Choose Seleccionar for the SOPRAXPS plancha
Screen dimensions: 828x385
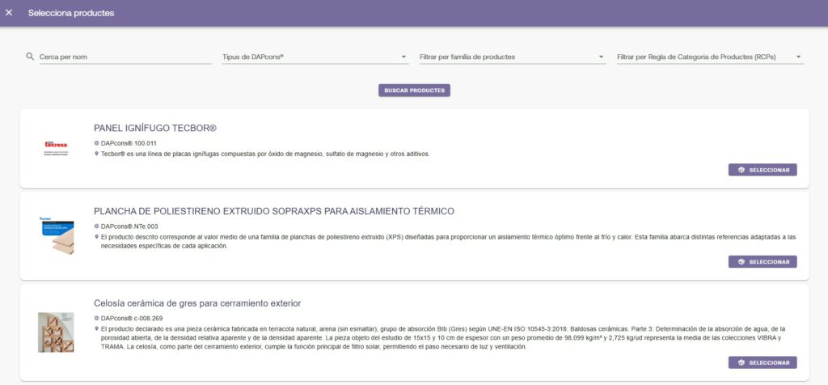(x=763, y=262)
